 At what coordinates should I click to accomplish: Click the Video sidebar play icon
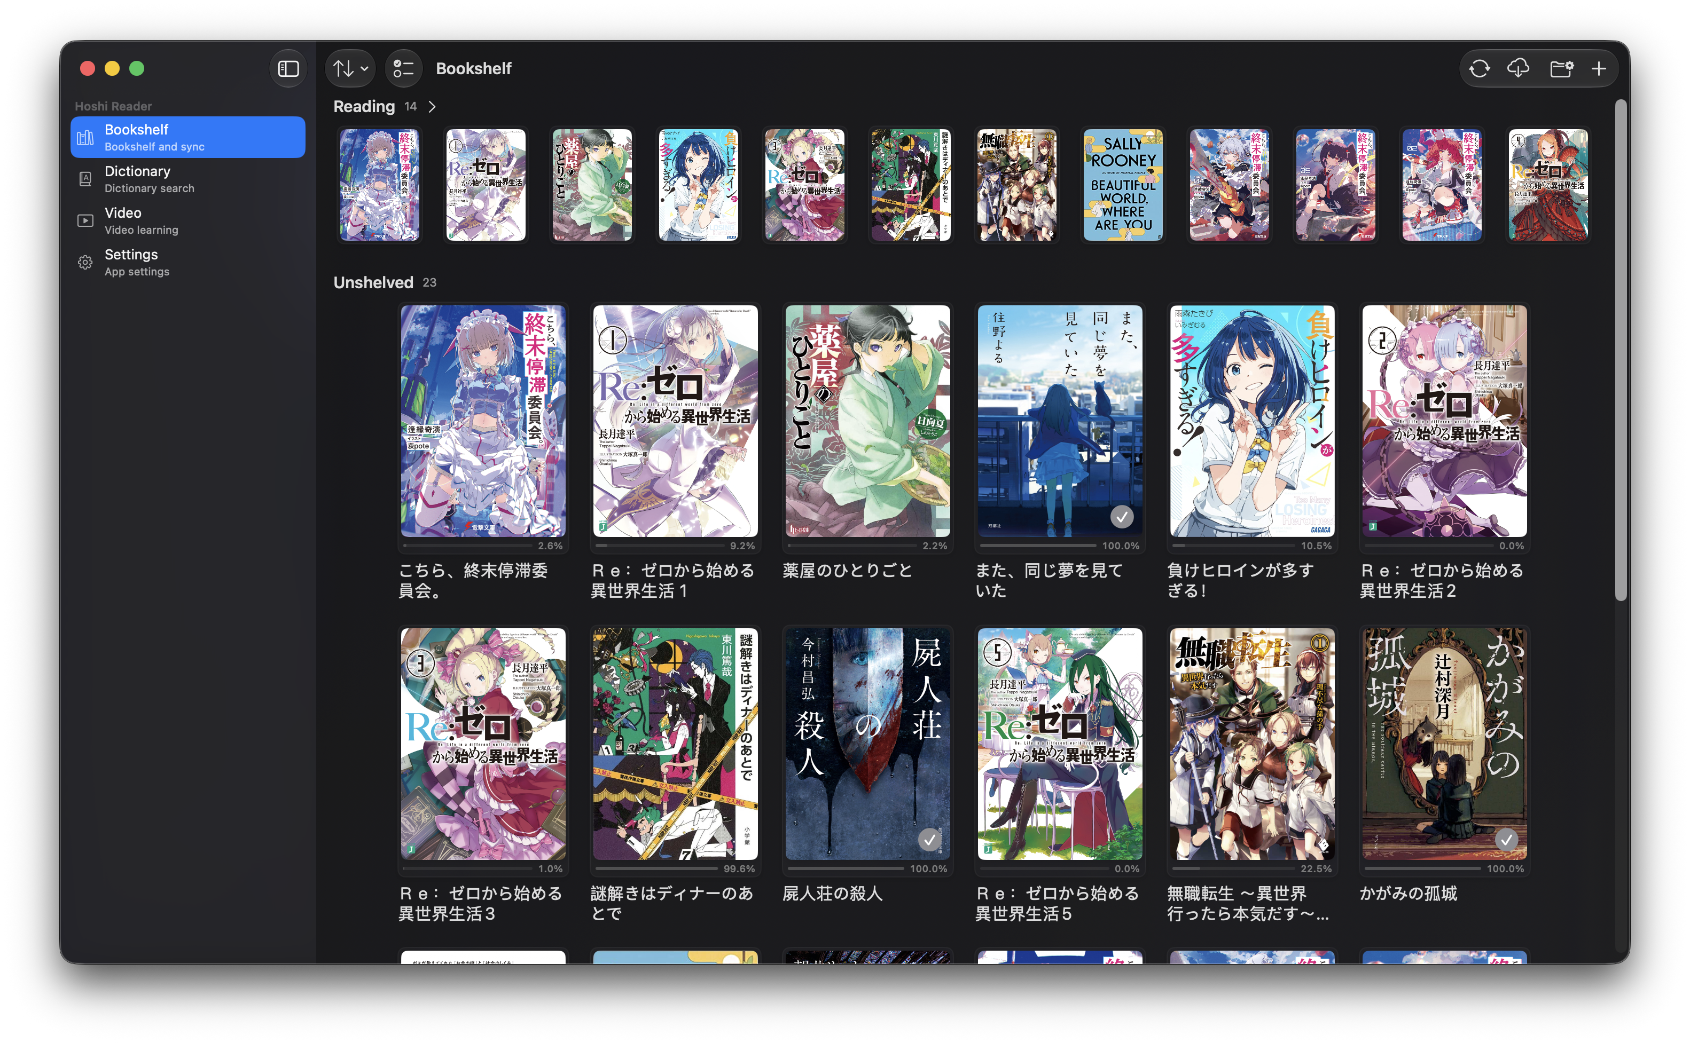tap(85, 221)
